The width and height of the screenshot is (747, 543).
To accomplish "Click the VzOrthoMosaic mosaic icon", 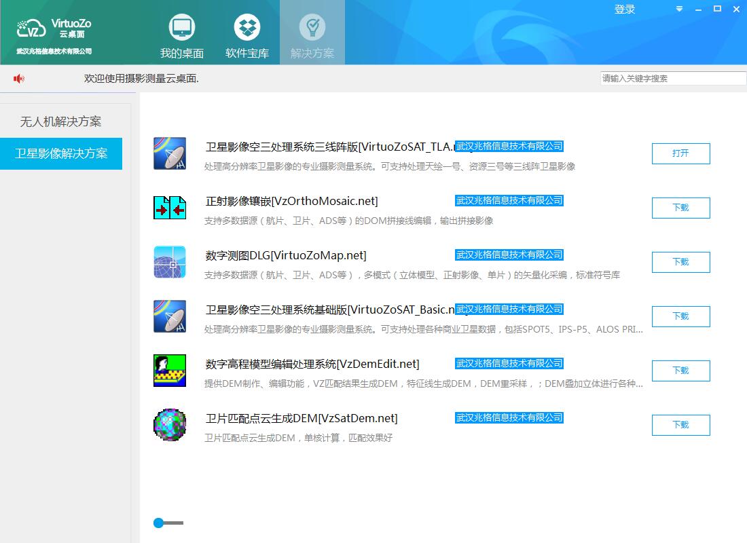I will click(170, 208).
